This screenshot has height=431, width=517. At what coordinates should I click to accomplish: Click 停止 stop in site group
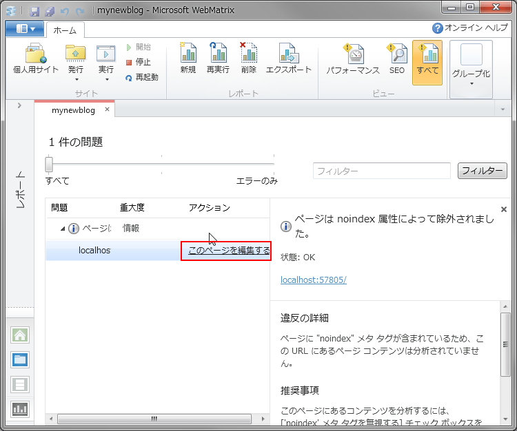click(x=139, y=62)
